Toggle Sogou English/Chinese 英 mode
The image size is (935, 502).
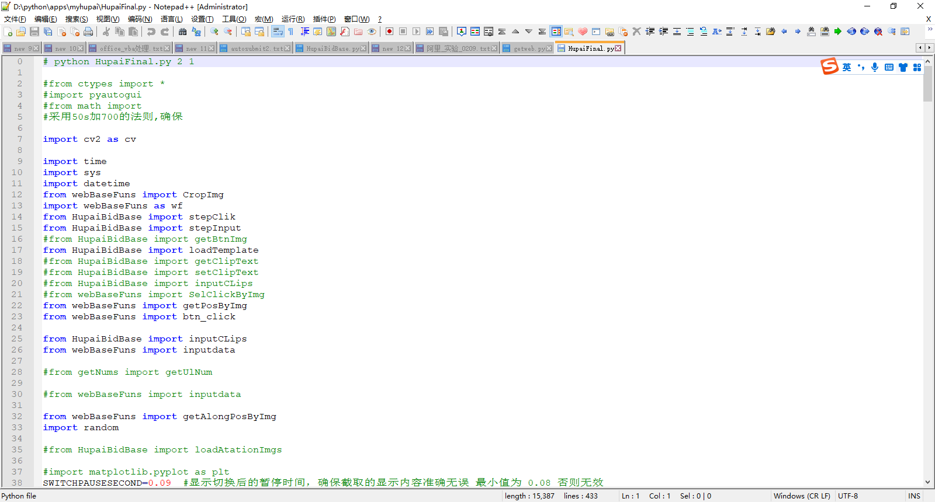[x=847, y=67]
